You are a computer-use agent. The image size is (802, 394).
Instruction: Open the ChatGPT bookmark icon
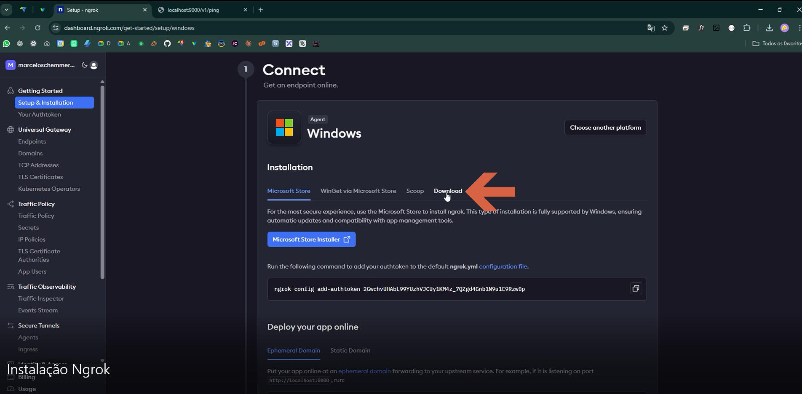point(20,43)
